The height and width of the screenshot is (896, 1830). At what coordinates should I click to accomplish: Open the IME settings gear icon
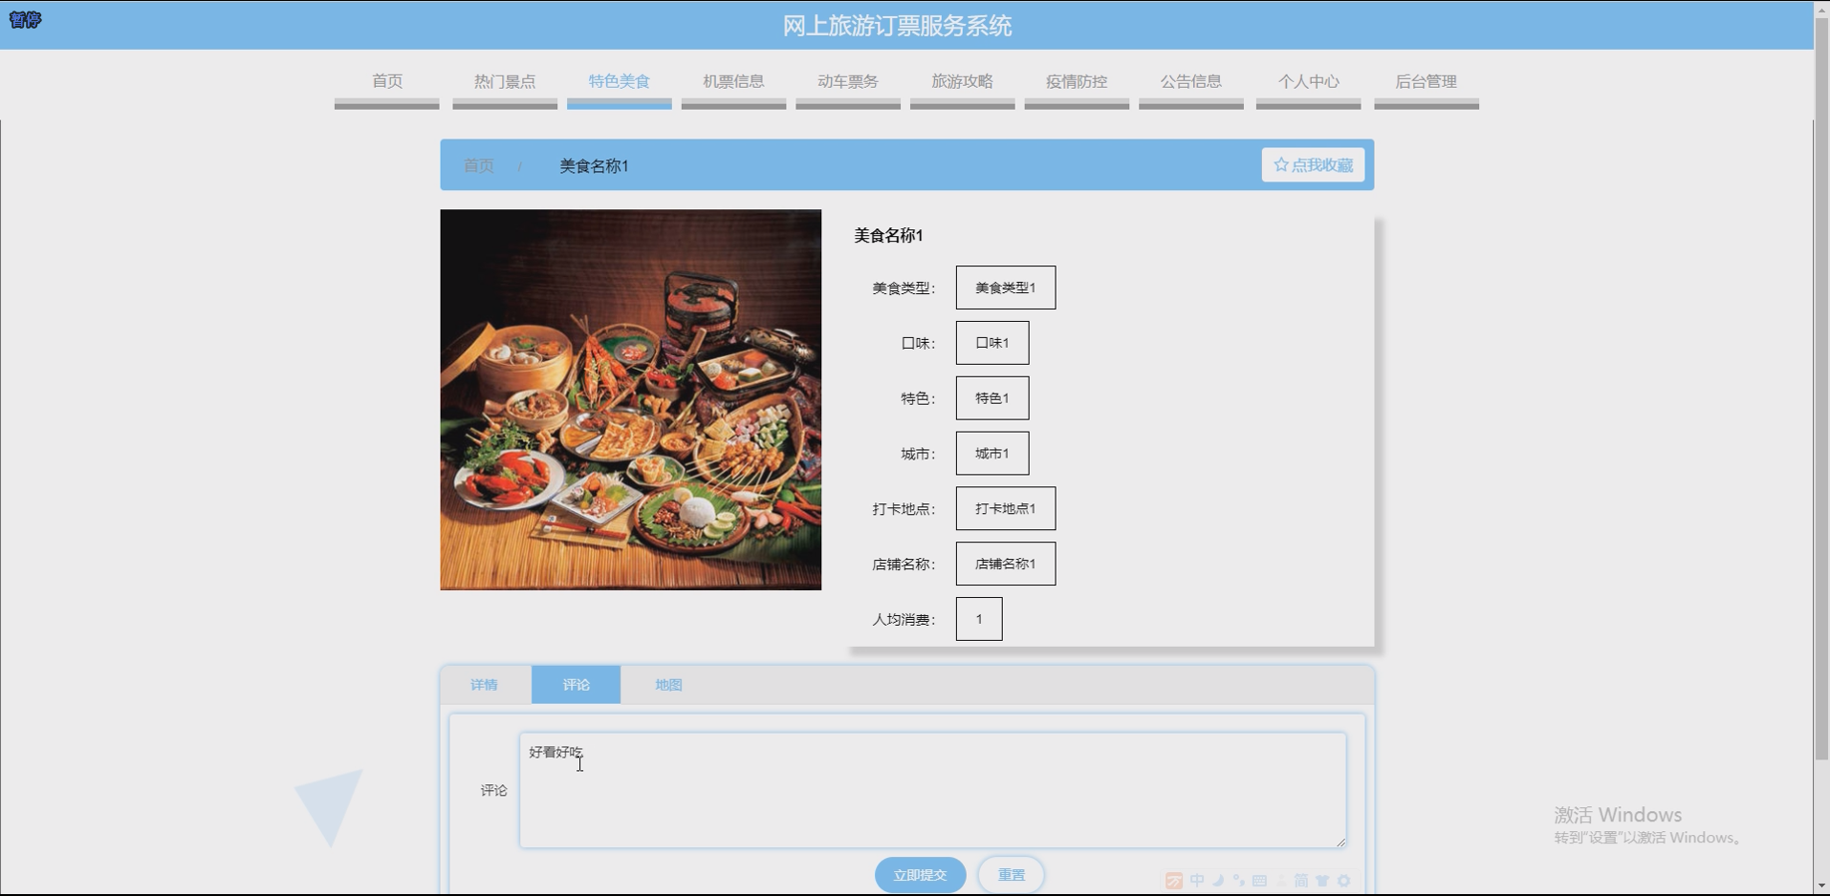pos(1344,881)
